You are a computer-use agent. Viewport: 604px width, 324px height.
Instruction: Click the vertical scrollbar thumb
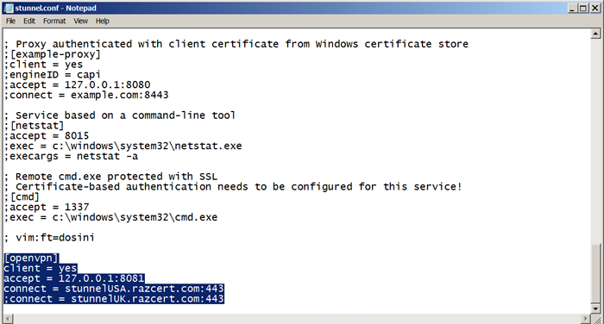point(595,273)
